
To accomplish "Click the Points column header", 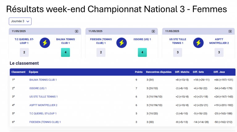I will point(139,72).
